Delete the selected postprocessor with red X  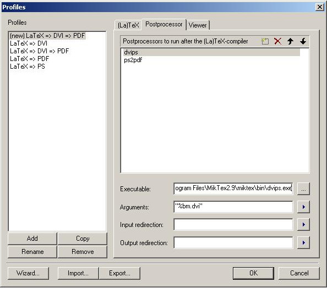pyautogui.click(x=277, y=41)
